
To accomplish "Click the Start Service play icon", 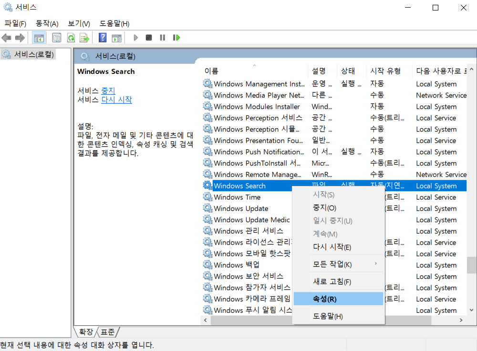I will [x=135, y=38].
